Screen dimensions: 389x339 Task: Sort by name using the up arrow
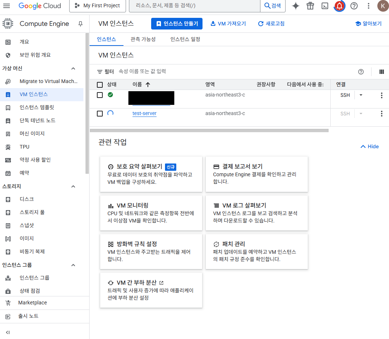tap(148, 84)
